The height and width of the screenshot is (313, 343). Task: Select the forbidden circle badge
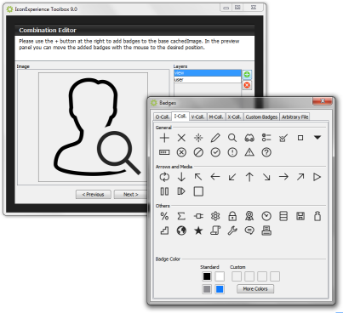point(198,152)
